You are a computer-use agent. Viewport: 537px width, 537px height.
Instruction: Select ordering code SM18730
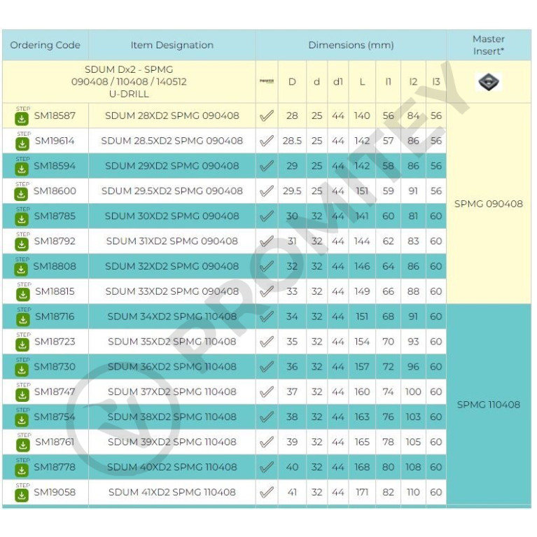pos(55,367)
